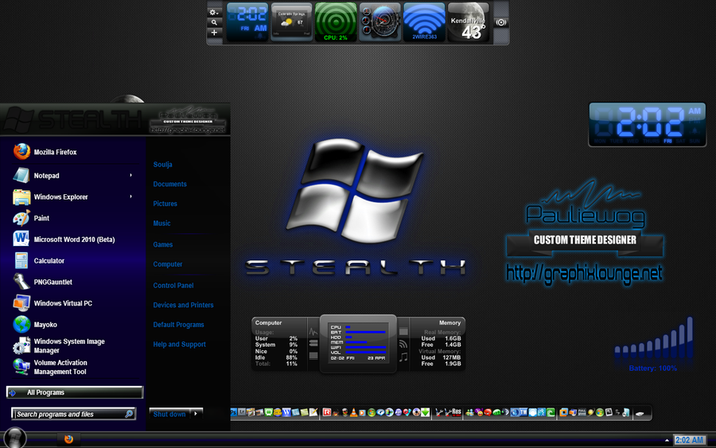Select Devices and Printers
Image resolution: width=716 pixels, height=448 pixels.
[183, 305]
